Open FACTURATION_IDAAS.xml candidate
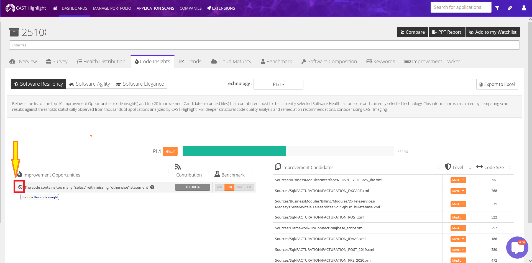Image resolution: width=532 pixels, height=263 pixels. click(x=320, y=239)
